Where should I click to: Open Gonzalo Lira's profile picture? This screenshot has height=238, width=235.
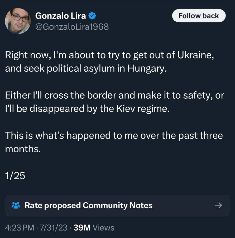pos(18,21)
